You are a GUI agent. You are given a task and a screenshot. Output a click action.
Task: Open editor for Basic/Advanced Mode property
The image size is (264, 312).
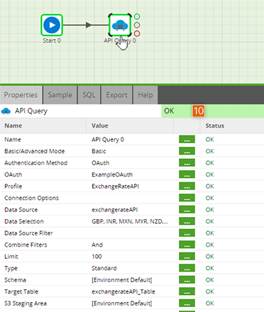187,151
